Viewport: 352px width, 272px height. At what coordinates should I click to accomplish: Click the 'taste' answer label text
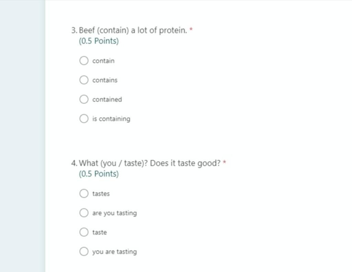click(99, 232)
